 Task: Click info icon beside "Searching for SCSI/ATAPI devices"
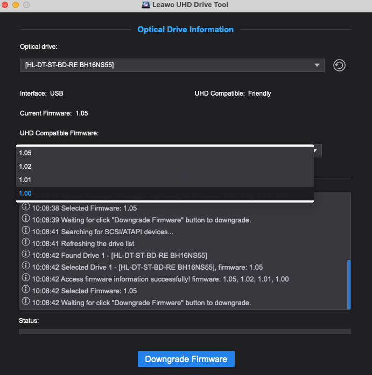click(x=25, y=232)
